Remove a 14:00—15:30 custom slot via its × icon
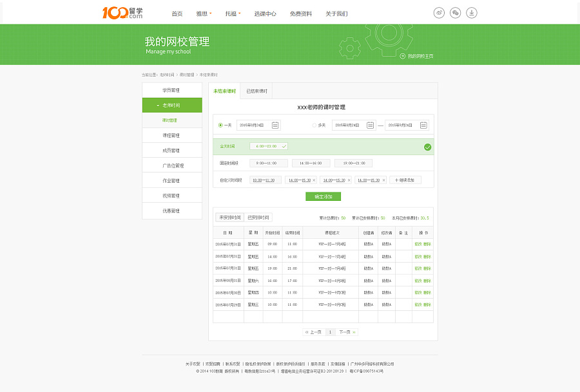The height and width of the screenshot is (392, 580). click(x=314, y=180)
